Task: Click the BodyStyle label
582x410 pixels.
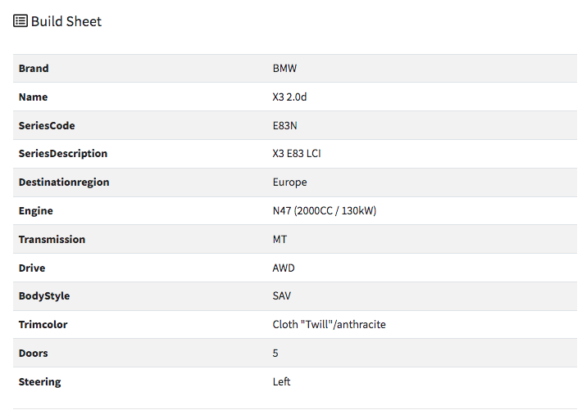Action: pyautogui.click(x=44, y=296)
